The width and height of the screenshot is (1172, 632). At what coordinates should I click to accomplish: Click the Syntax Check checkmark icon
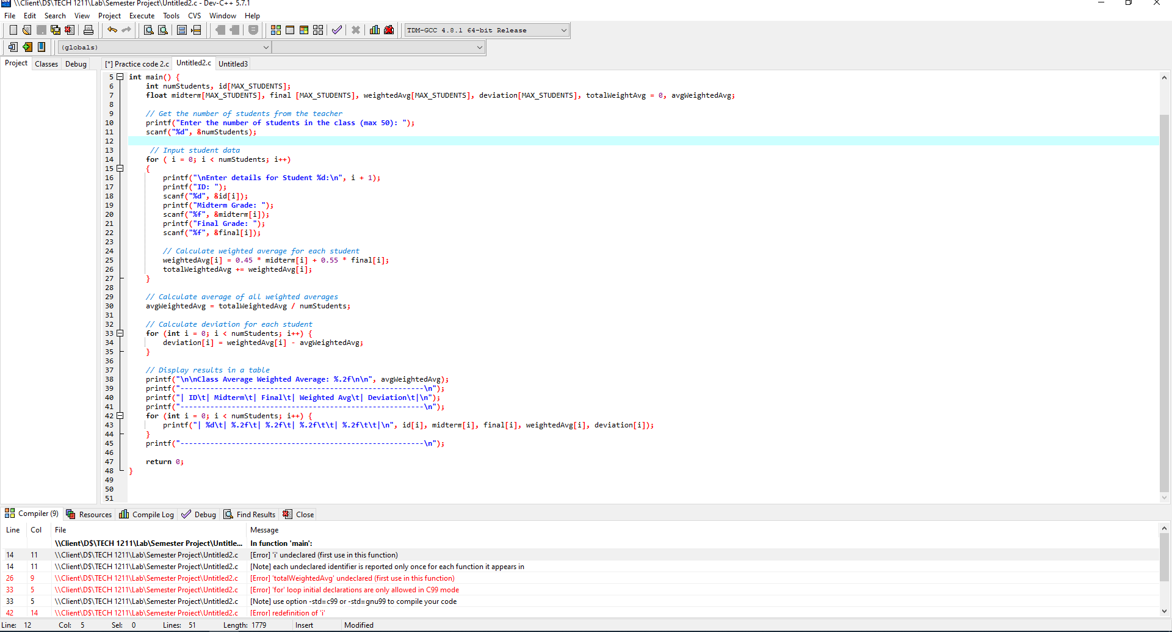tap(337, 29)
